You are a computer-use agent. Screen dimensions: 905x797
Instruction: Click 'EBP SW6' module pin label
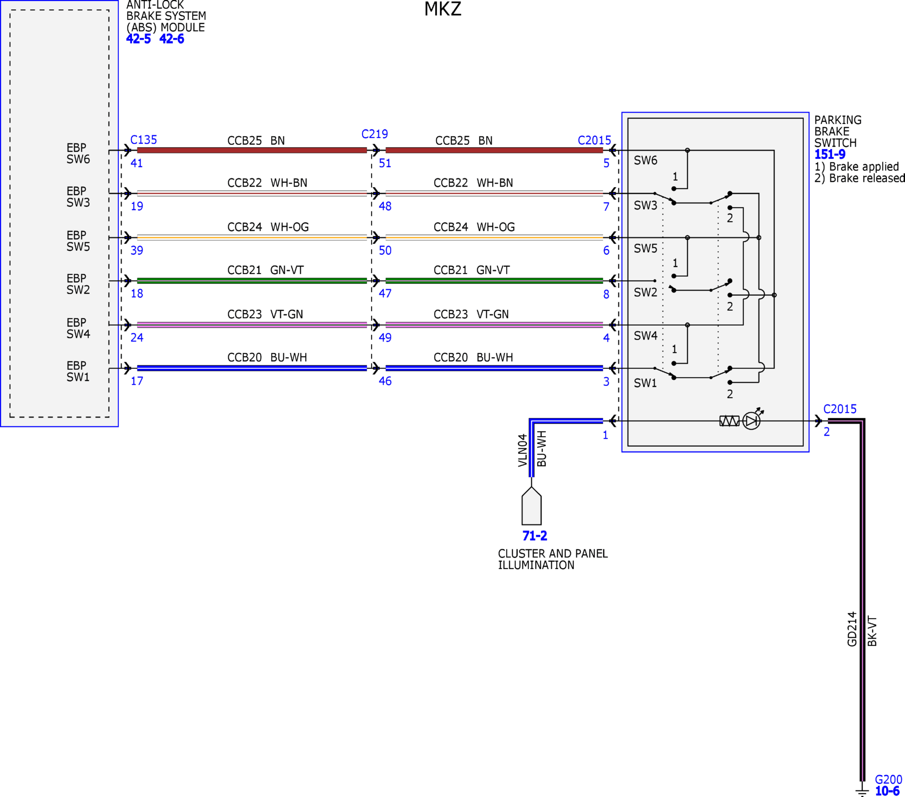[x=78, y=154]
